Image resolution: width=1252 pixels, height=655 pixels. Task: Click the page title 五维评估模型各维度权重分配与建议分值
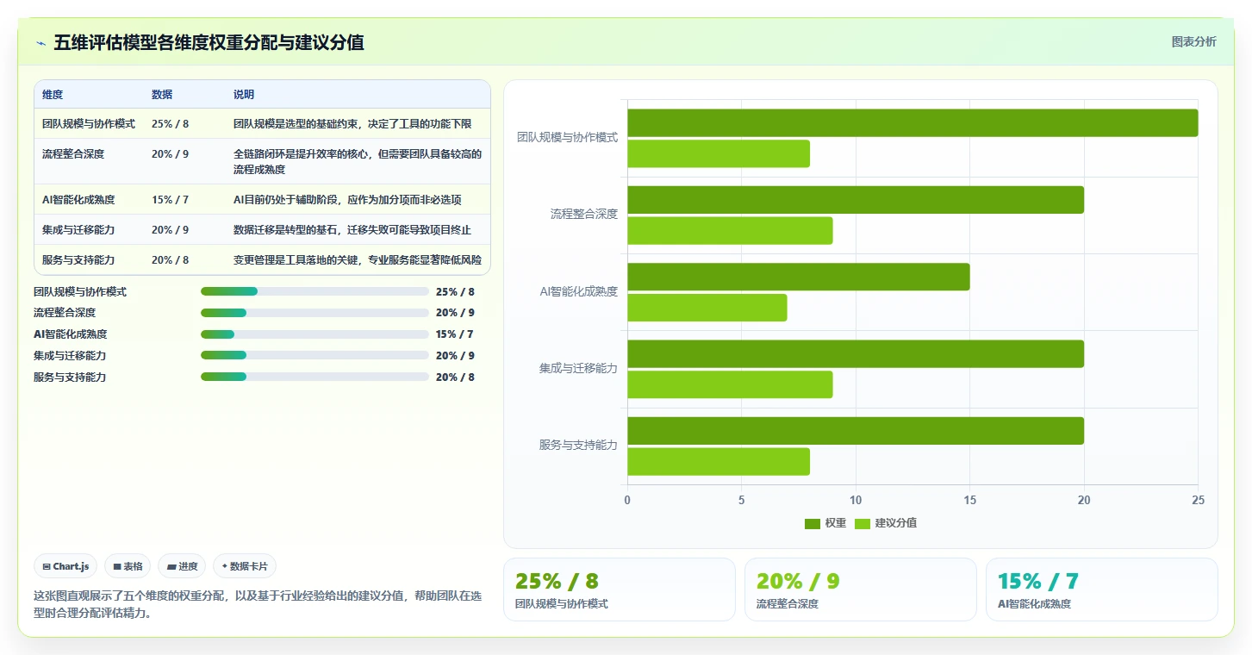209,42
